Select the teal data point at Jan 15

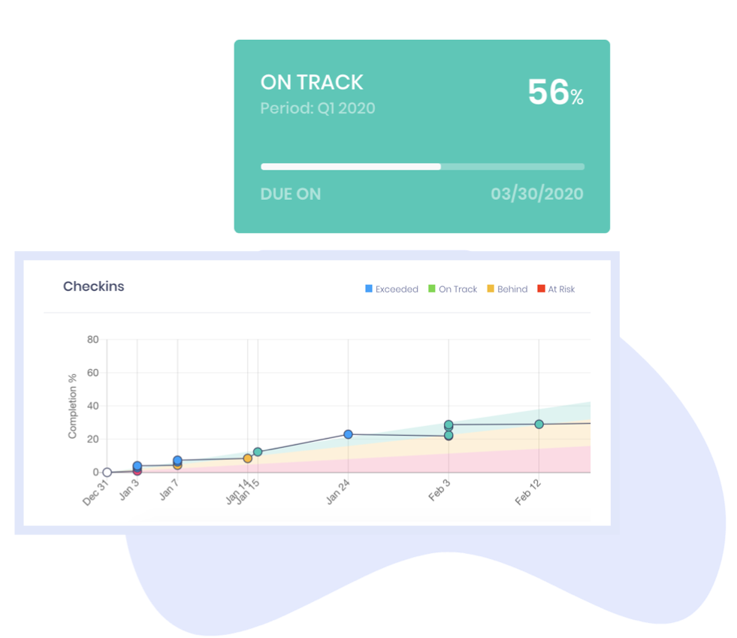(258, 452)
